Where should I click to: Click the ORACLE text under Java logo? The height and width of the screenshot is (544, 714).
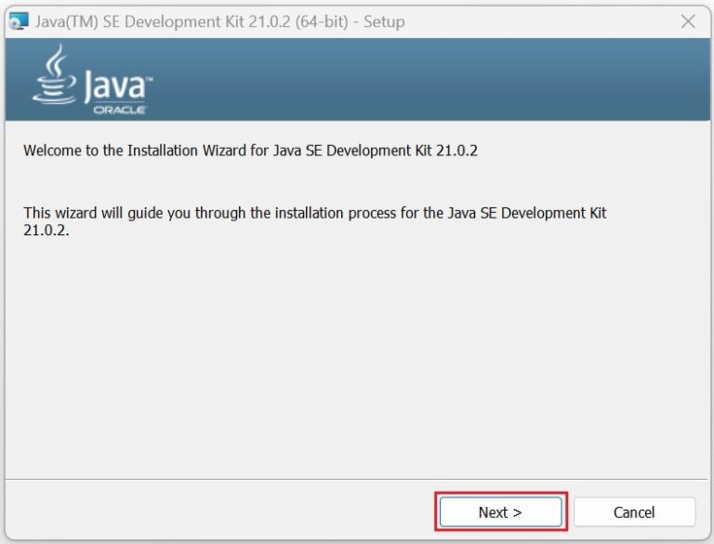tap(119, 110)
